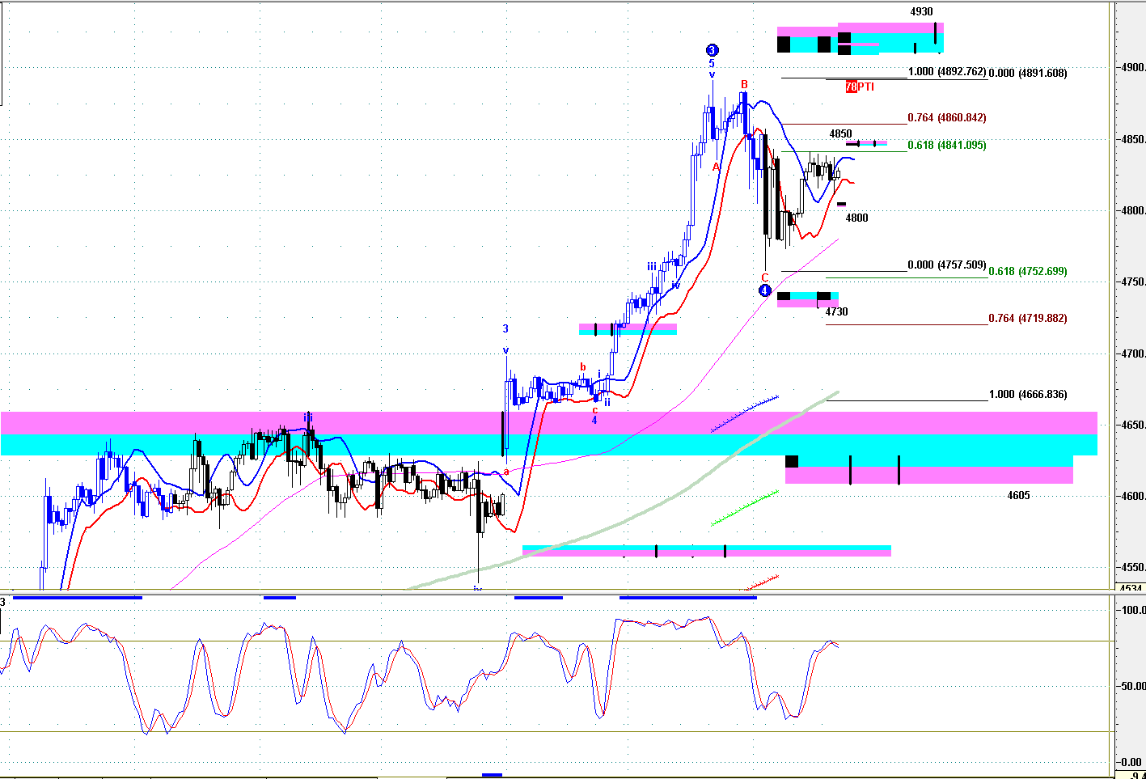This screenshot has height=779, width=1146.
Task: Select the 4700 price axis tick
Action: coord(1131,354)
